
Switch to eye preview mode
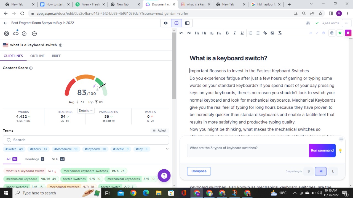tap(166, 23)
